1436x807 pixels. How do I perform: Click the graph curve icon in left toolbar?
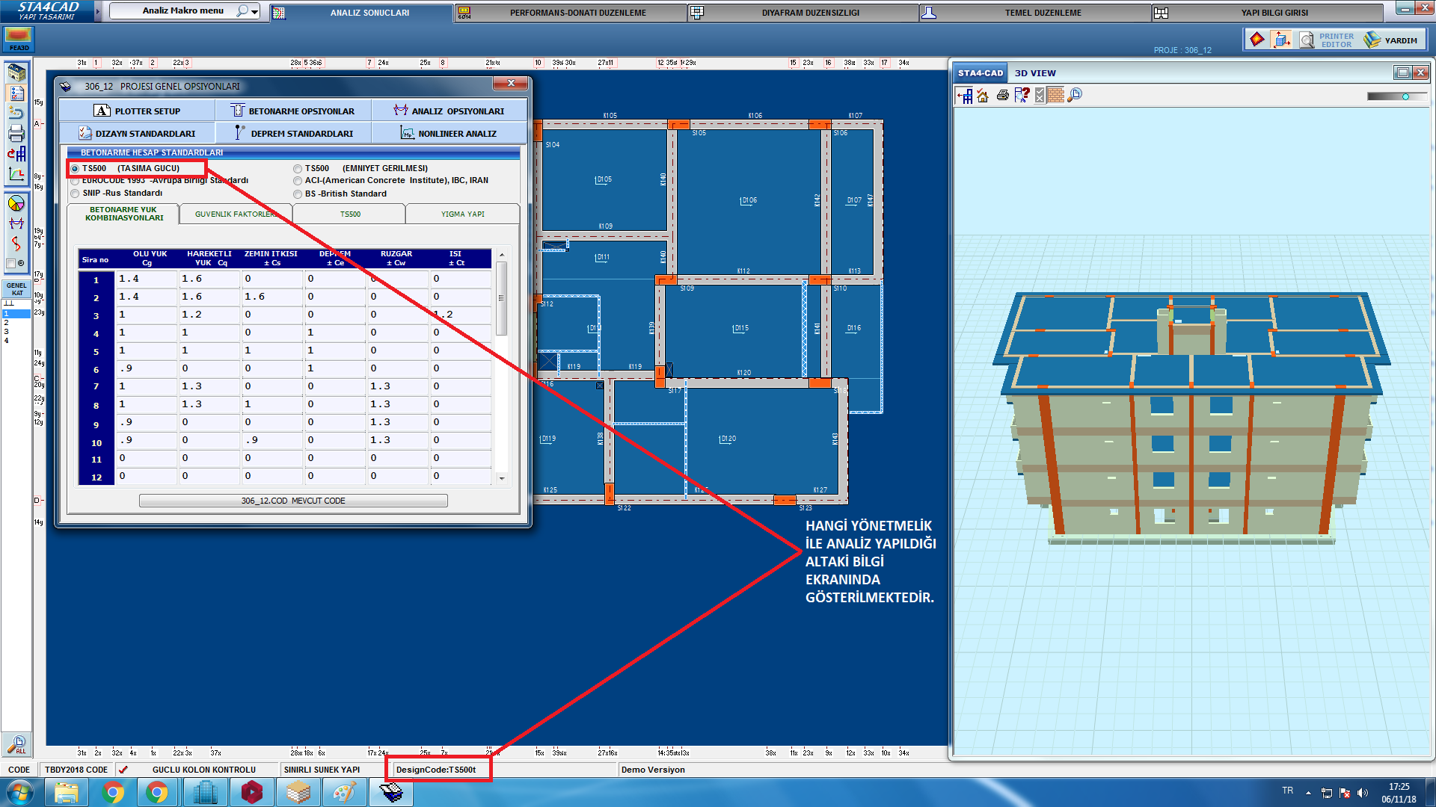(16, 174)
